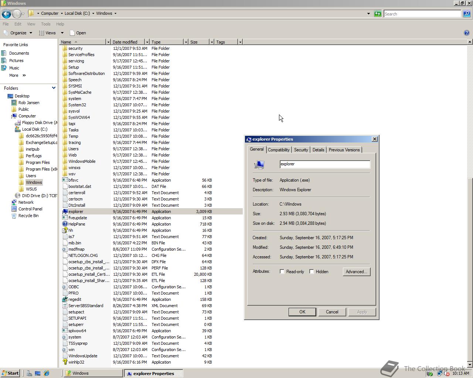
Task: Select Network in folder tree
Action: (22, 202)
